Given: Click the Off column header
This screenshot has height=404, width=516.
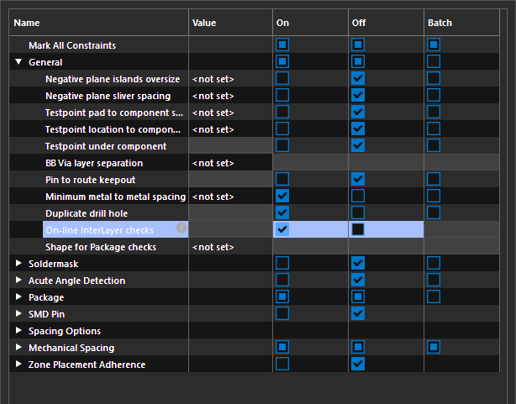Looking at the screenshot, I should pyautogui.click(x=387, y=23).
